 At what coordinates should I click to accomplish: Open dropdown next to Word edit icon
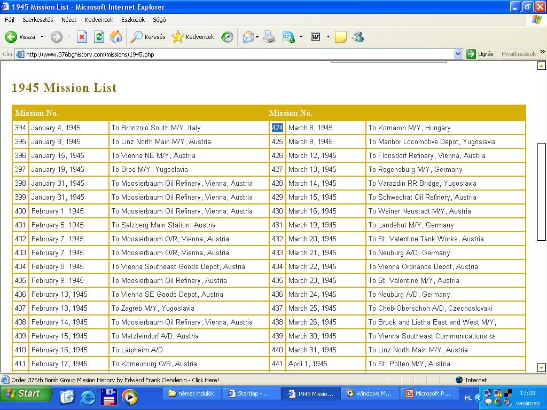(x=328, y=37)
